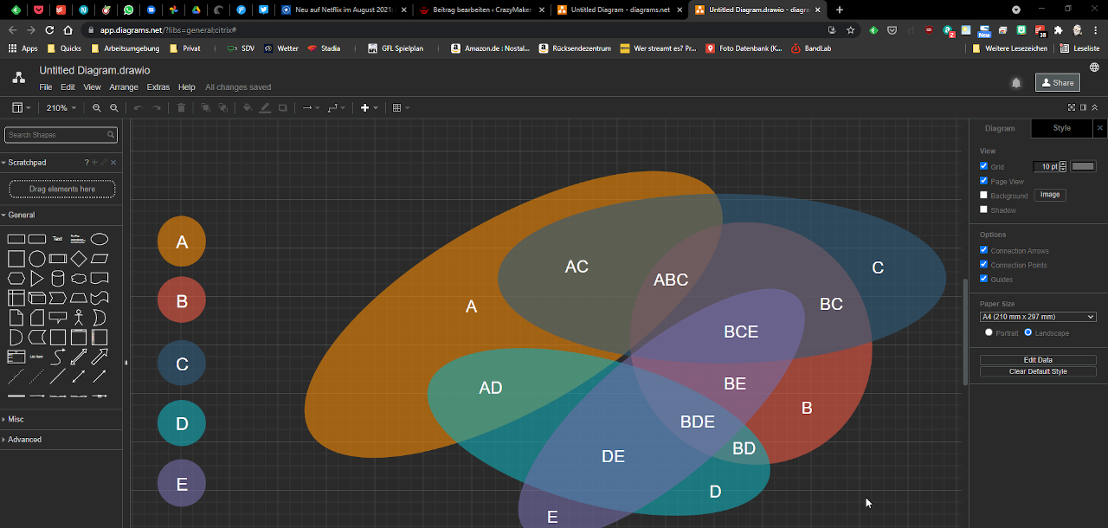1108x528 pixels.
Task: Open the Extras menu
Action: [x=158, y=87]
